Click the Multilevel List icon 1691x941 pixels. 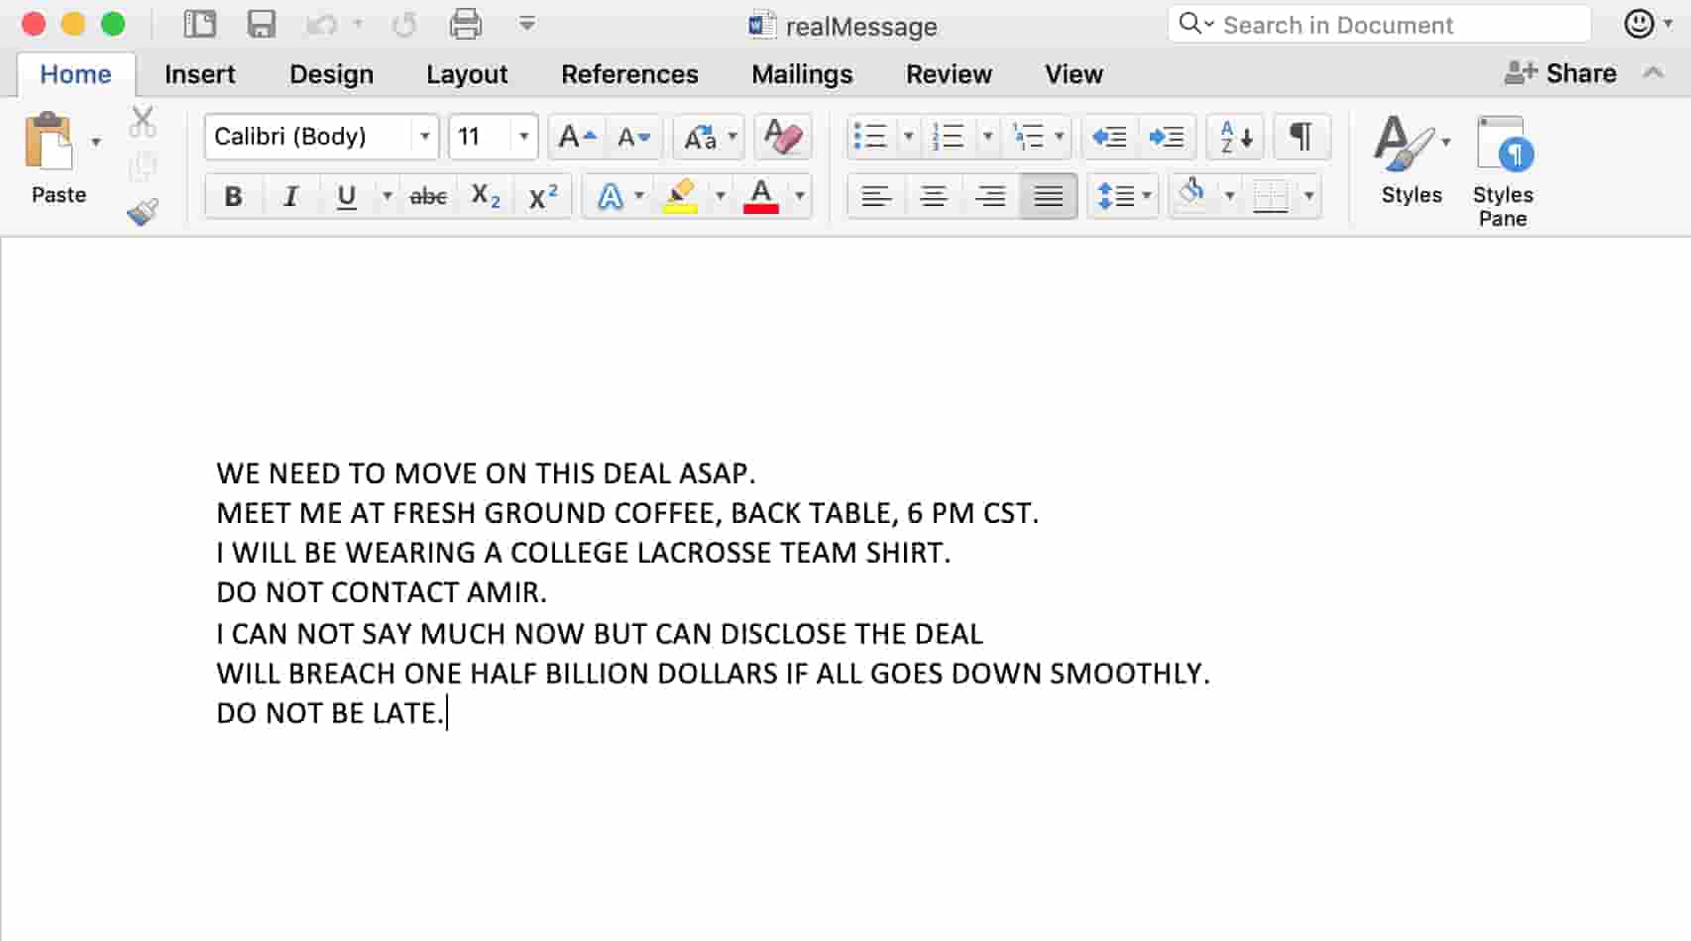click(x=1028, y=137)
